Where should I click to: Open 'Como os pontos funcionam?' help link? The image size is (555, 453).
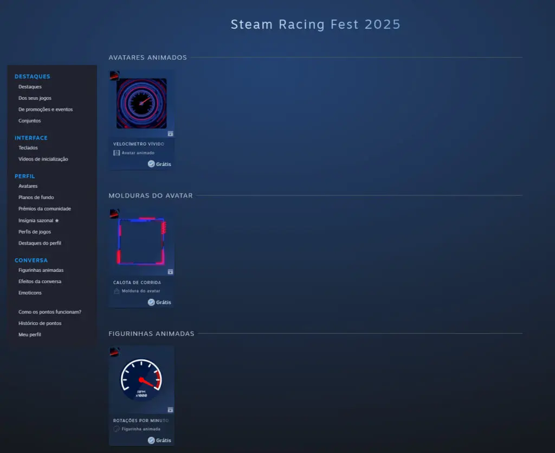click(50, 312)
